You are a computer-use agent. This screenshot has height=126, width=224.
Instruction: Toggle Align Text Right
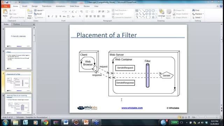pos(94,16)
